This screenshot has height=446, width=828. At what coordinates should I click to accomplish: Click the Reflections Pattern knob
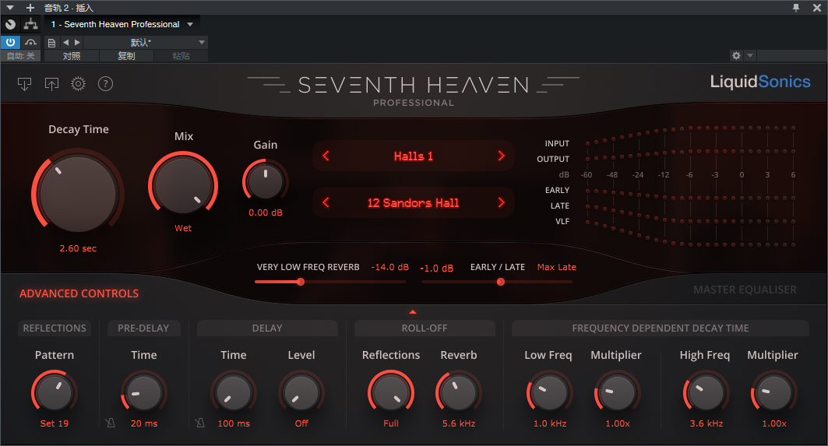pos(55,393)
